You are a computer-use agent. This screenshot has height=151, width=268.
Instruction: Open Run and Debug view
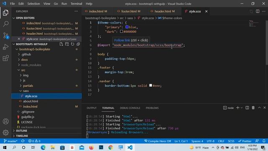(x=5, y=47)
